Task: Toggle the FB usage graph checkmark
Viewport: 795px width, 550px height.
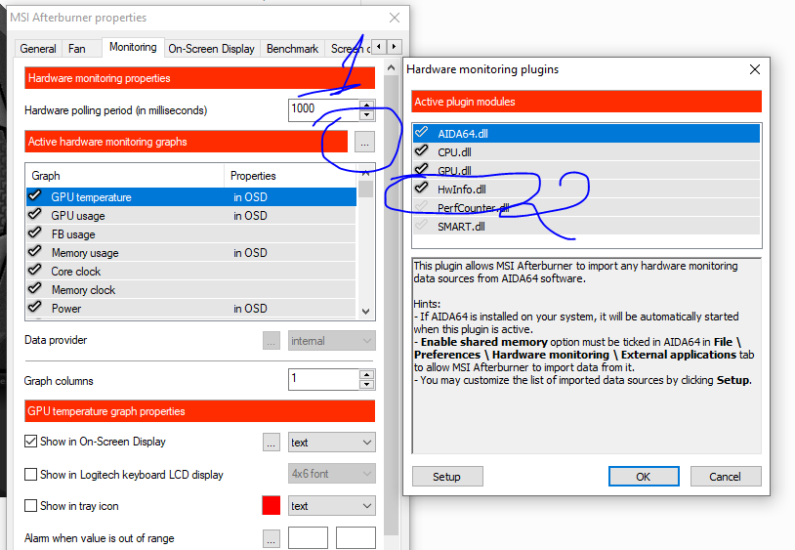Action: pyautogui.click(x=35, y=233)
